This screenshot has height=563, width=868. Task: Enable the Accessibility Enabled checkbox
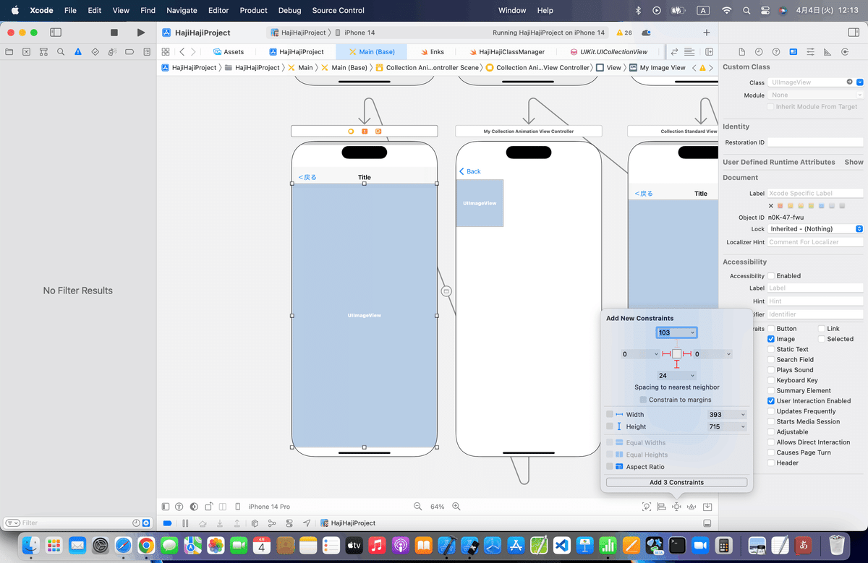tap(771, 276)
